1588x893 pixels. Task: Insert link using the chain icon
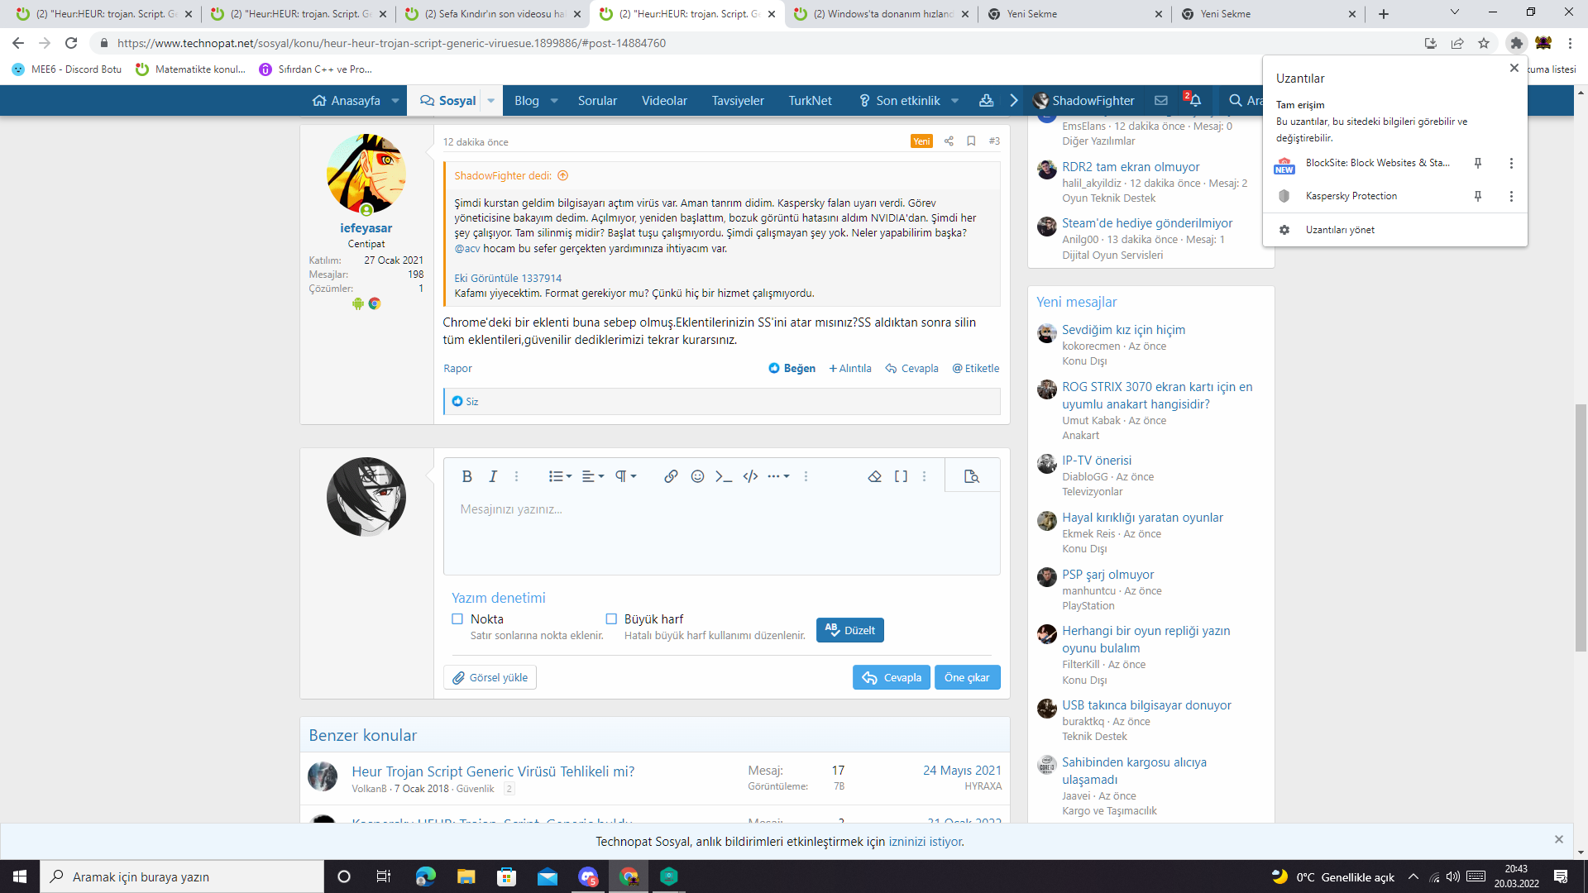pos(671,476)
